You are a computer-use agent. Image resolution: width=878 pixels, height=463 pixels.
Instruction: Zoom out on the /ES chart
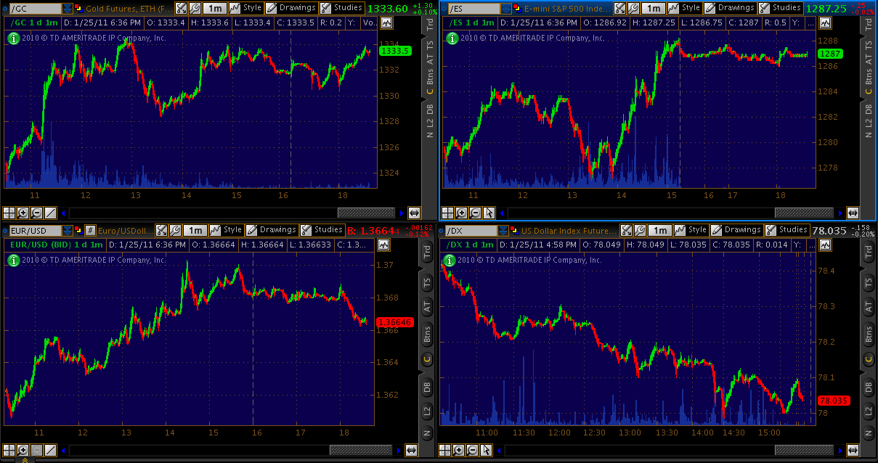475,213
